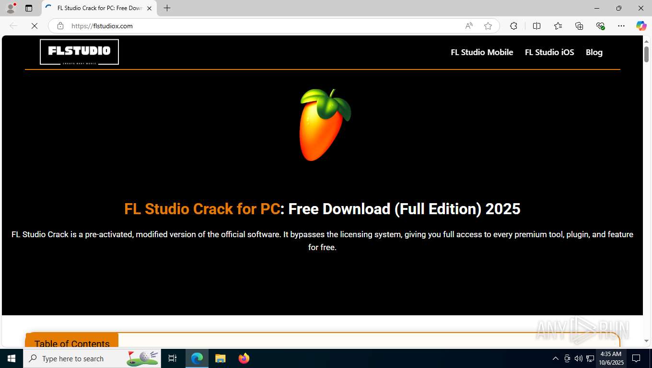Open the Blog nav link
The width and height of the screenshot is (652, 368).
click(x=594, y=52)
